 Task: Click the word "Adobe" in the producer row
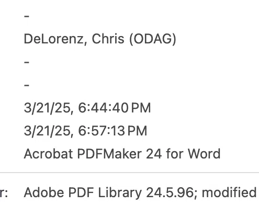44,192
